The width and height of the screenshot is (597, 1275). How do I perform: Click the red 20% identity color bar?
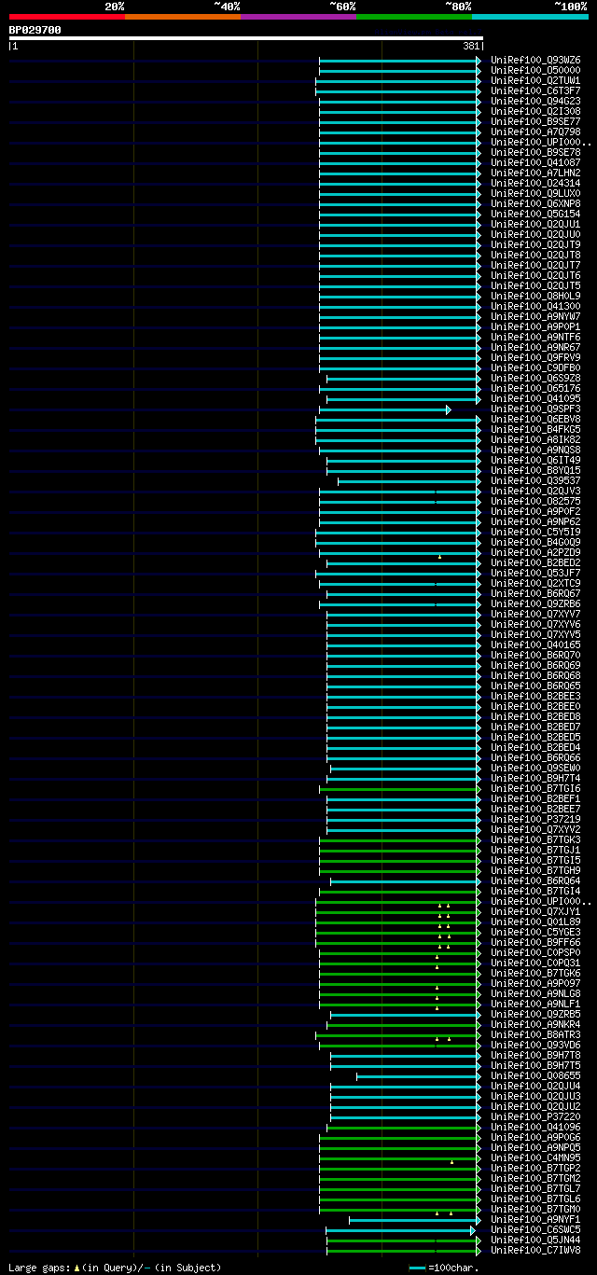point(66,17)
